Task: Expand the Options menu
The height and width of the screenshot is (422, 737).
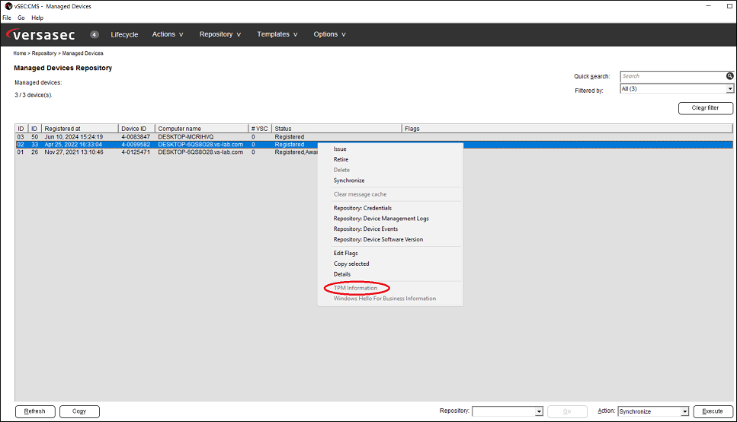Action: (x=329, y=34)
